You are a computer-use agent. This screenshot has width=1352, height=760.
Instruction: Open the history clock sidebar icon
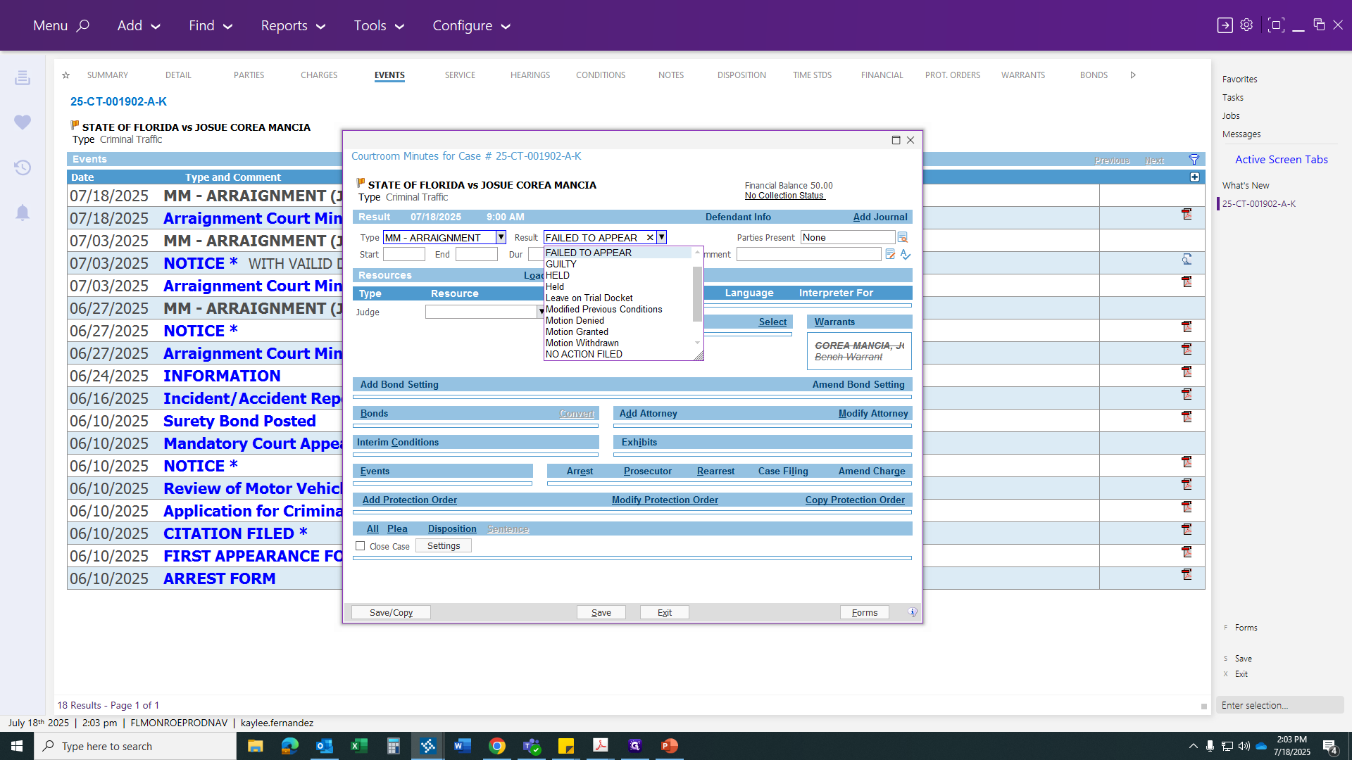23,167
